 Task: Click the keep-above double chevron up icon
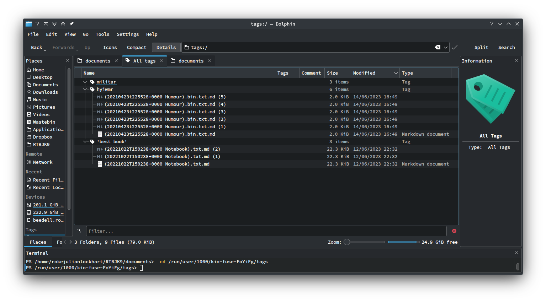coord(63,24)
